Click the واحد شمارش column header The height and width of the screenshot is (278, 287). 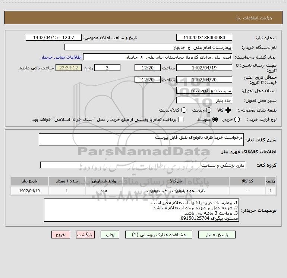[x=104, y=181]
